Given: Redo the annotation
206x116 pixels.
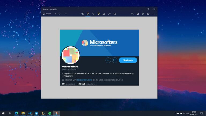Looking at the screenshot, I should pyautogui.click(x=65, y=14).
